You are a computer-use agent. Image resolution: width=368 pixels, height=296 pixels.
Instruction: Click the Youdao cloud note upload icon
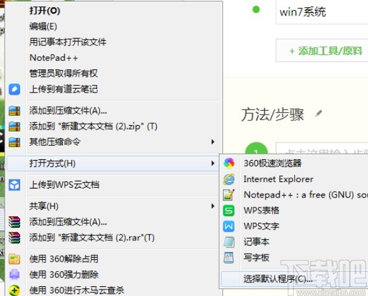coord(14,89)
